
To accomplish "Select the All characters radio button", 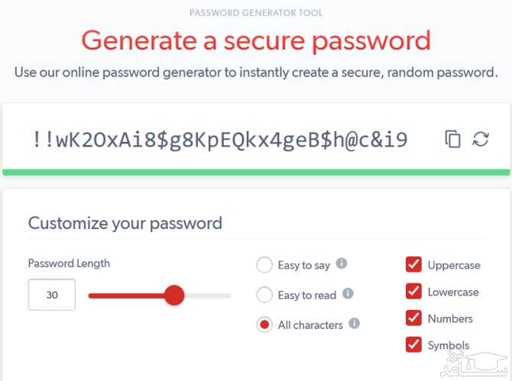I will click(264, 324).
